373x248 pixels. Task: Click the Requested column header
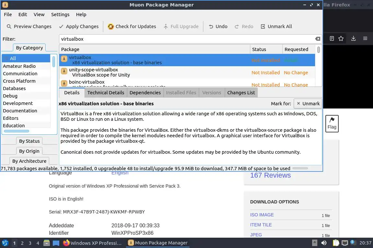click(x=299, y=49)
